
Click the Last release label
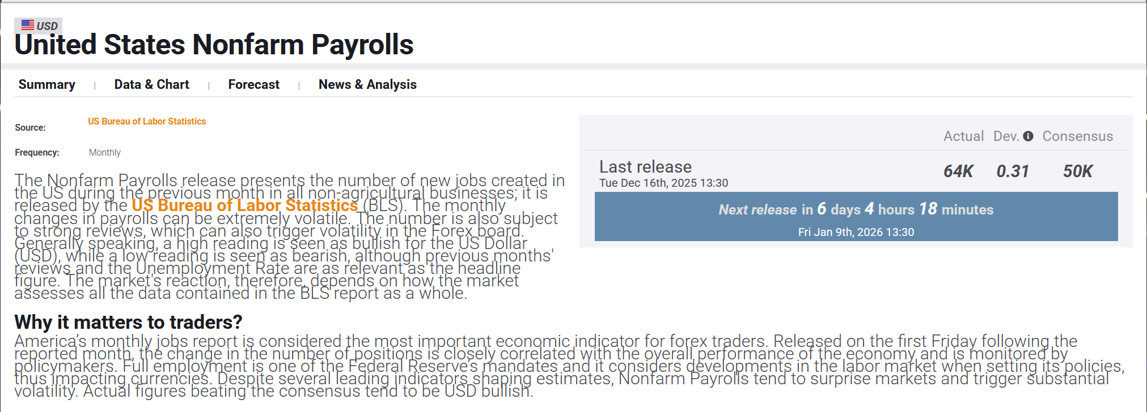click(646, 167)
